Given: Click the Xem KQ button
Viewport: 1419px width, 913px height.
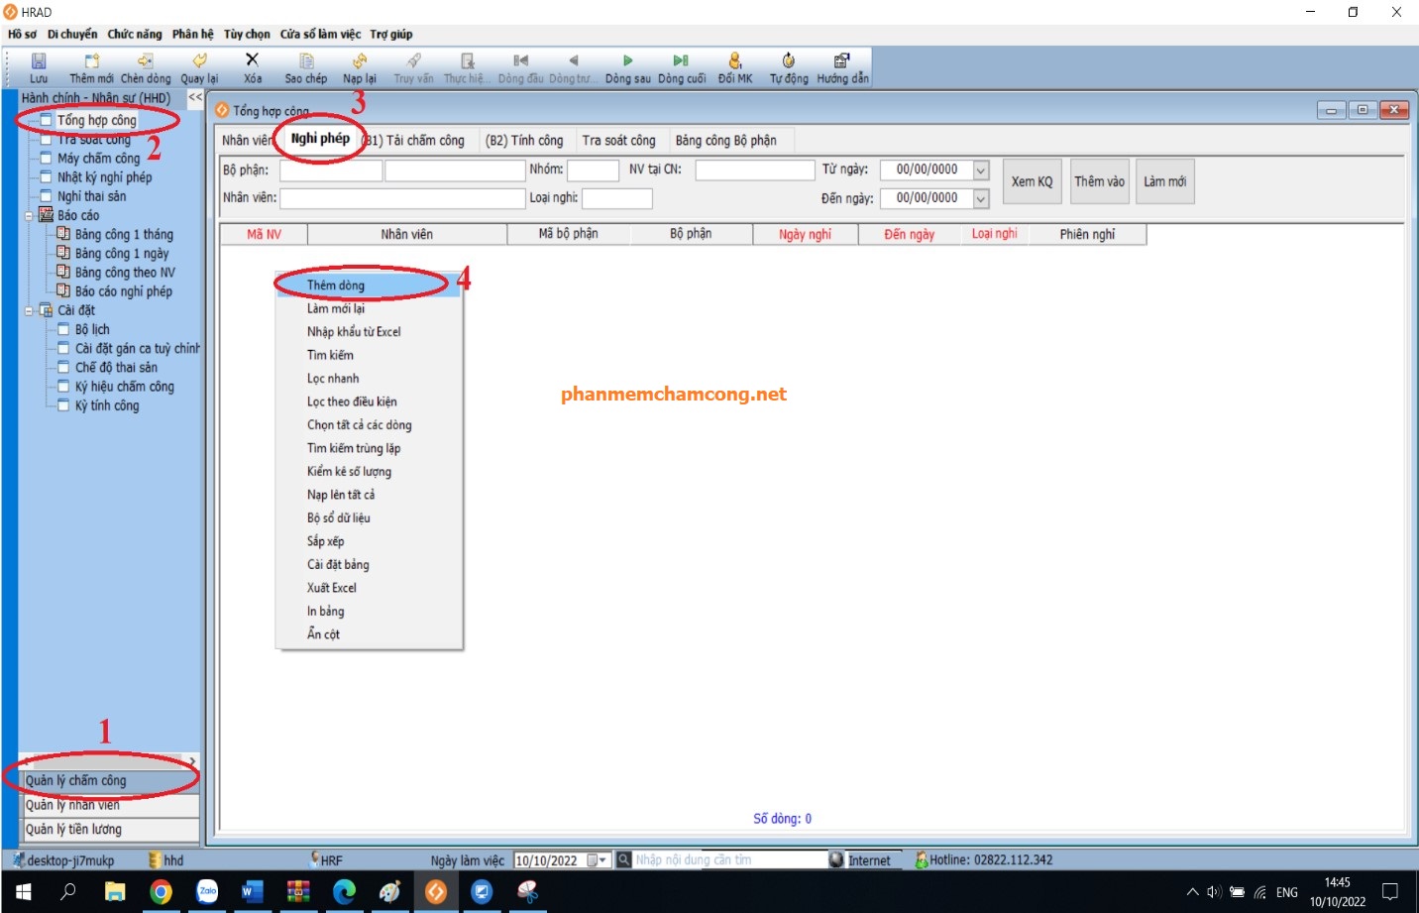Looking at the screenshot, I should click(1032, 181).
